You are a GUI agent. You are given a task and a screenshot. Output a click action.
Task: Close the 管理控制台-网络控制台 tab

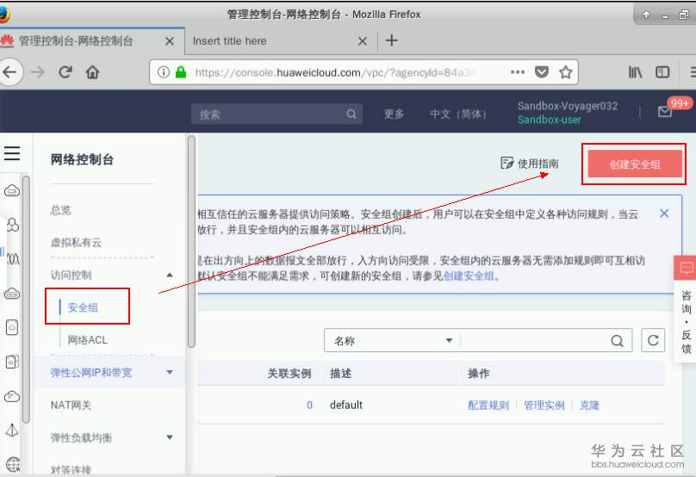(x=169, y=41)
